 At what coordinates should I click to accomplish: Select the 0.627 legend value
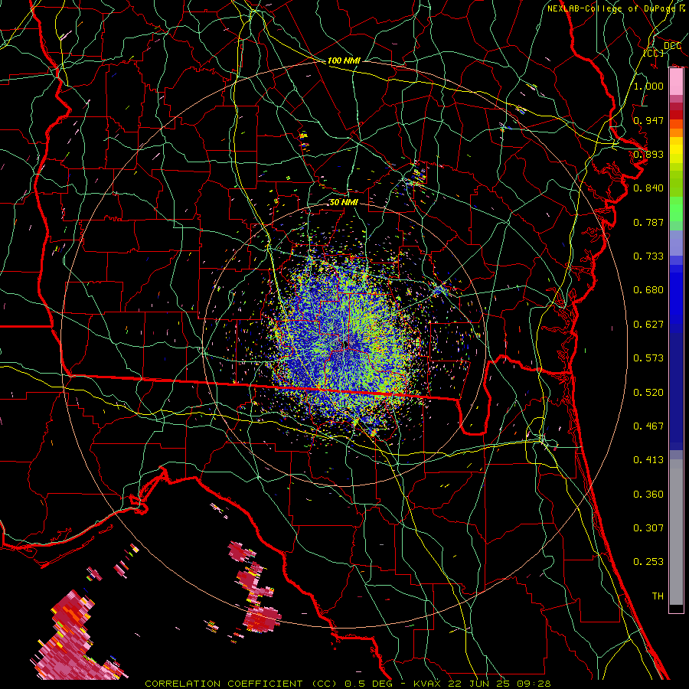coord(648,324)
